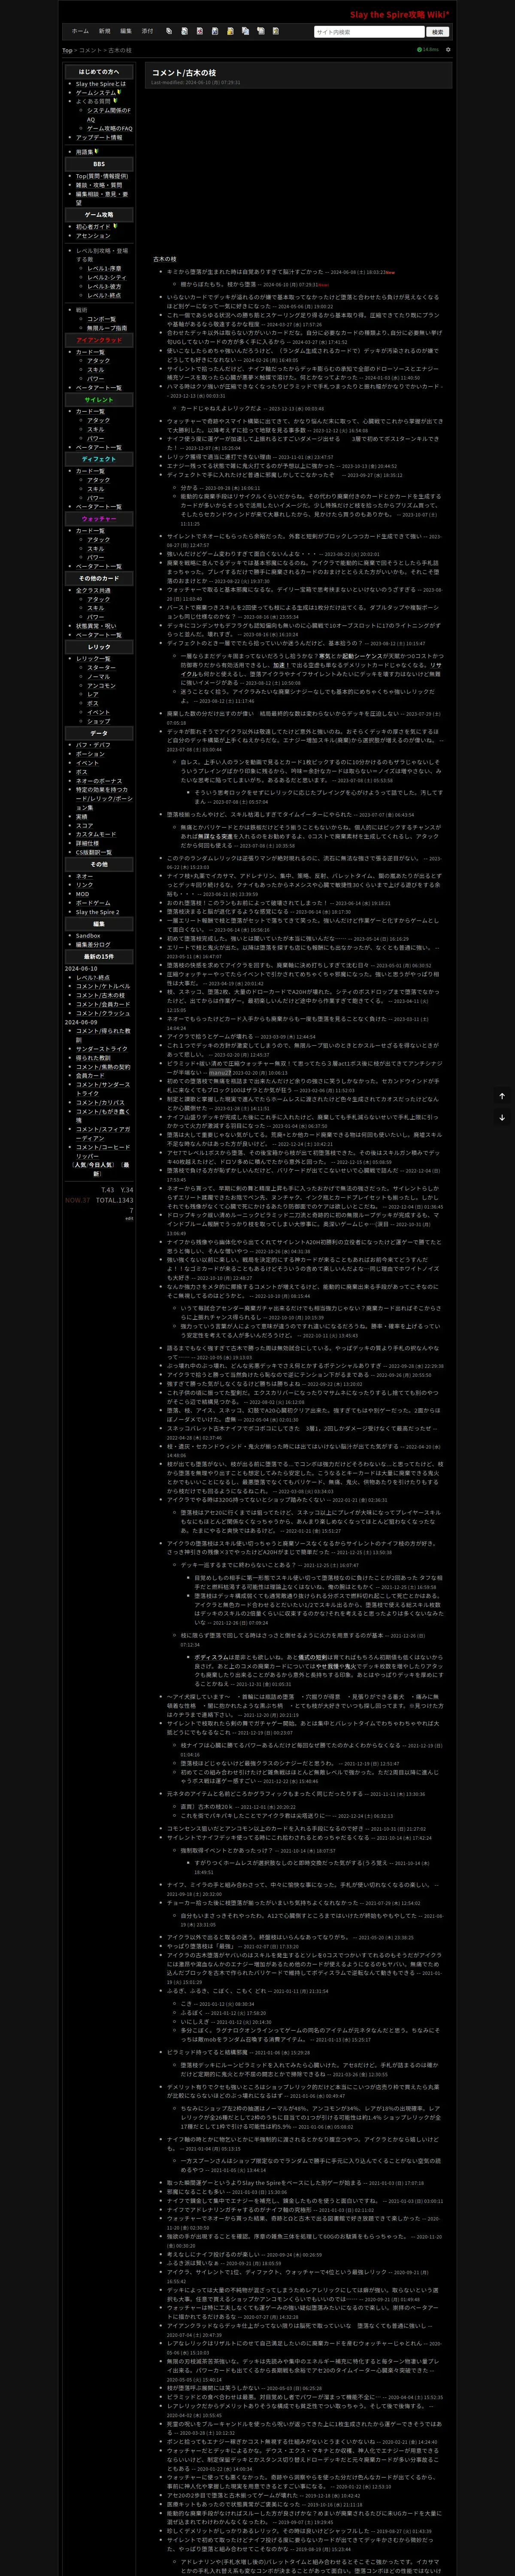Open the purple ウォッチャー heading link
The height and width of the screenshot is (2576, 515).
[99, 519]
